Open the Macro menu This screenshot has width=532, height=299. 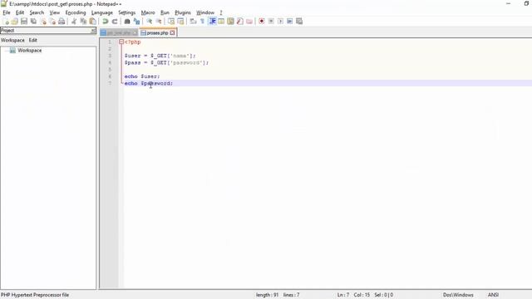(x=148, y=12)
